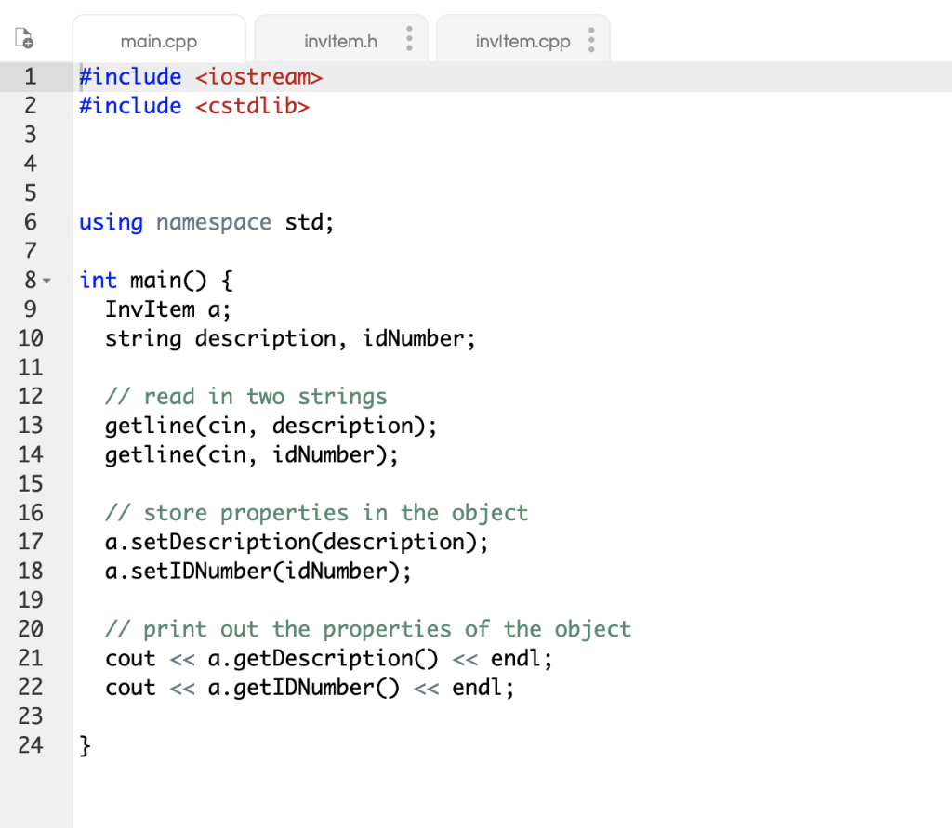Viewport: 952px width, 828px height.
Task: Click the closing brace on line 24
Action: tap(85, 745)
